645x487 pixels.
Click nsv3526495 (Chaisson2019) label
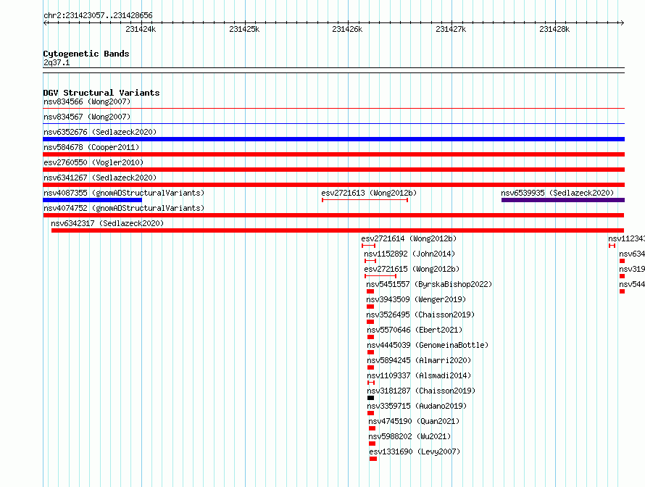(x=420, y=315)
